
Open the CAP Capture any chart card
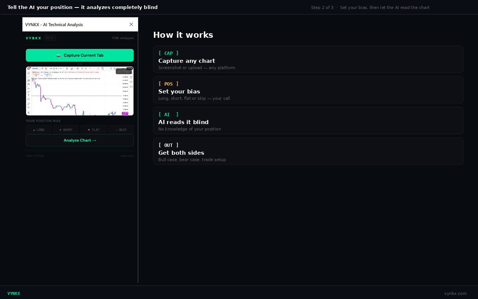pyautogui.click(x=308, y=59)
